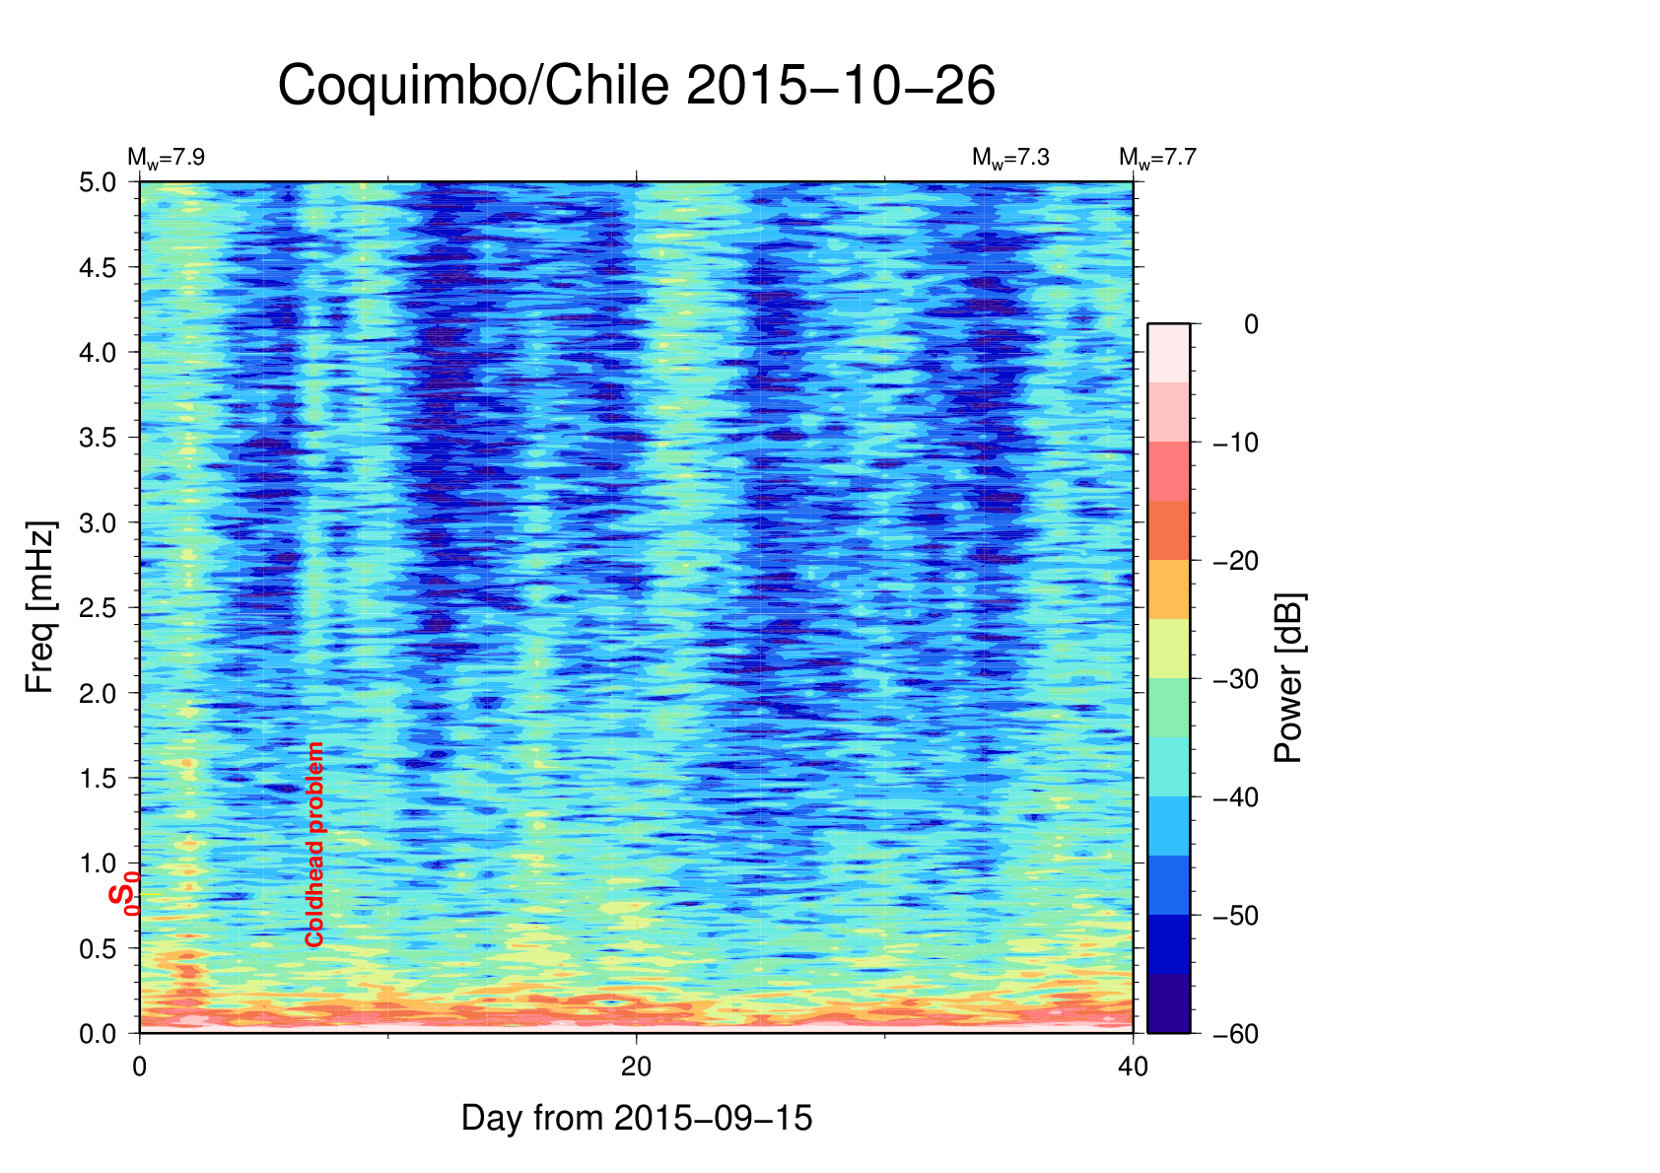Image resolution: width=1660 pixels, height=1173 pixels.
Task: Click the Freq [mHz] axis label
Action: pos(39,607)
